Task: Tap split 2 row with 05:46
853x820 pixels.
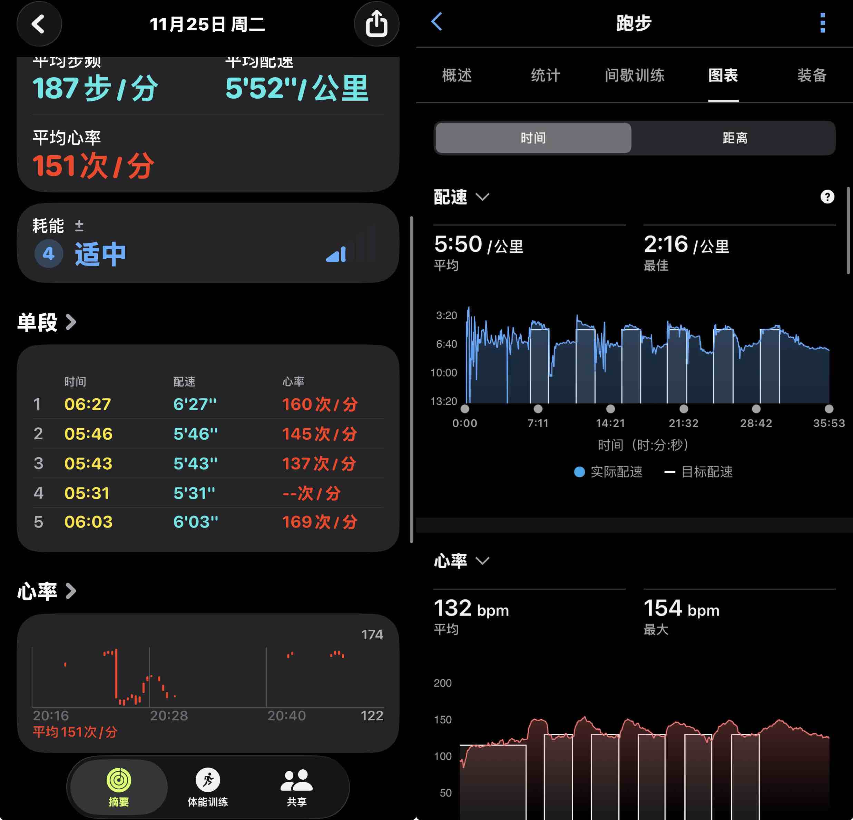Action: pyautogui.click(x=208, y=434)
